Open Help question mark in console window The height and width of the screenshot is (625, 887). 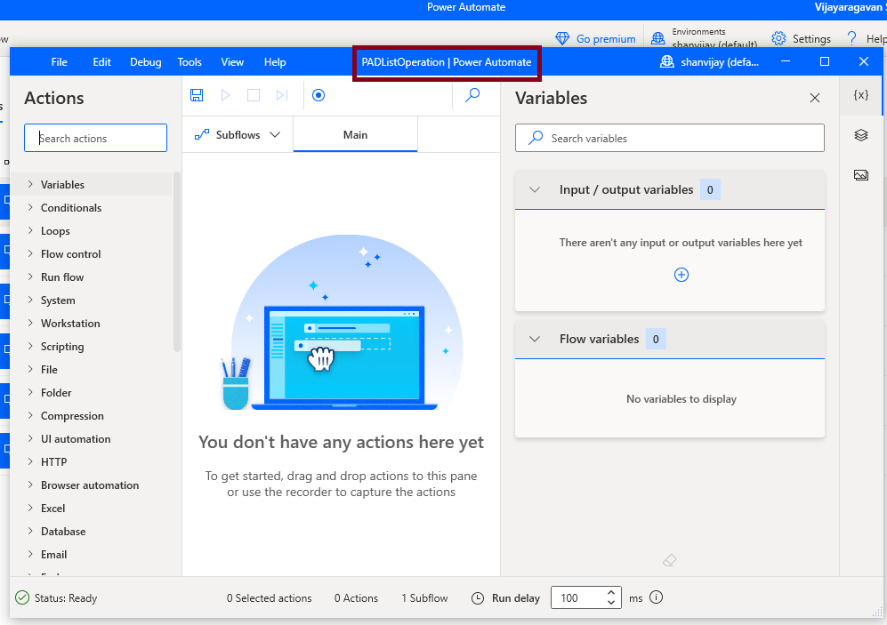852,38
